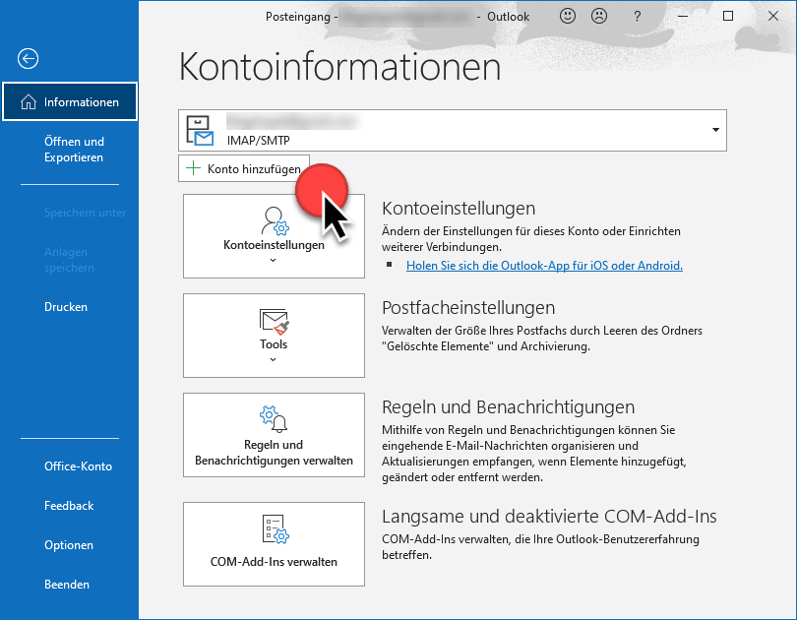The height and width of the screenshot is (620, 797).
Task: Add an account with Konto hinzufügen
Action: click(243, 168)
